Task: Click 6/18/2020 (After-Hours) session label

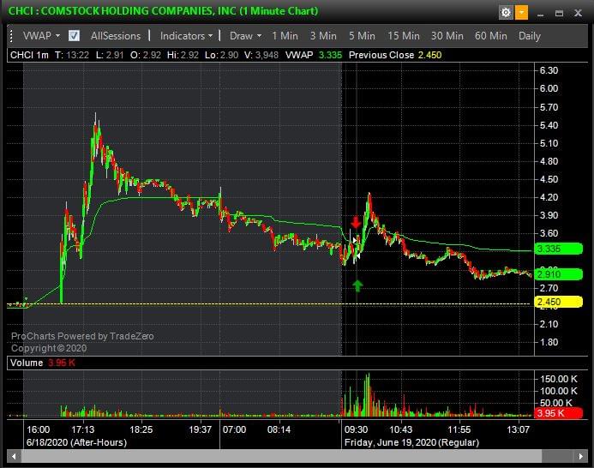Action: (x=76, y=442)
